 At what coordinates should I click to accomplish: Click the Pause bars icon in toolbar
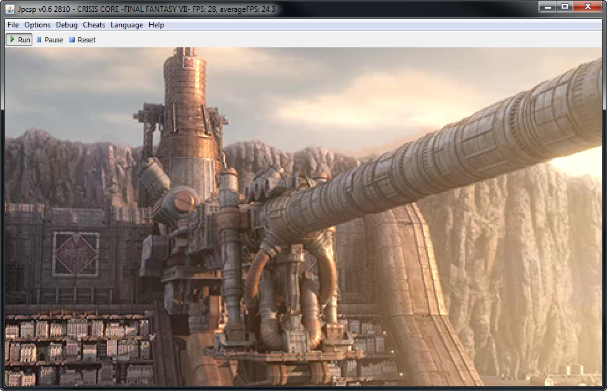[39, 40]
